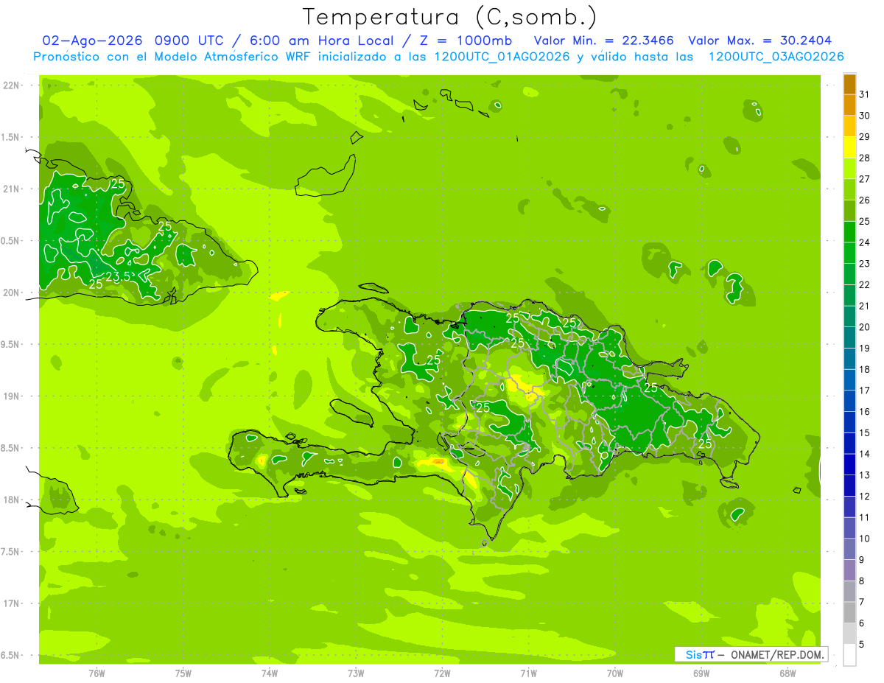Click the gray legend swatch between 6 and 7

tap(849, 612)
